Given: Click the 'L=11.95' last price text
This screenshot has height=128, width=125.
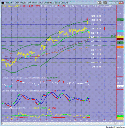Looking at the screenshot, I should [24, 6].
